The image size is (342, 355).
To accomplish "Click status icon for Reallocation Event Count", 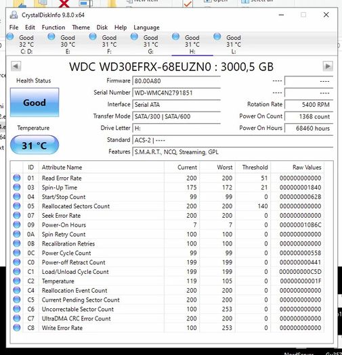I will (17, 290).
